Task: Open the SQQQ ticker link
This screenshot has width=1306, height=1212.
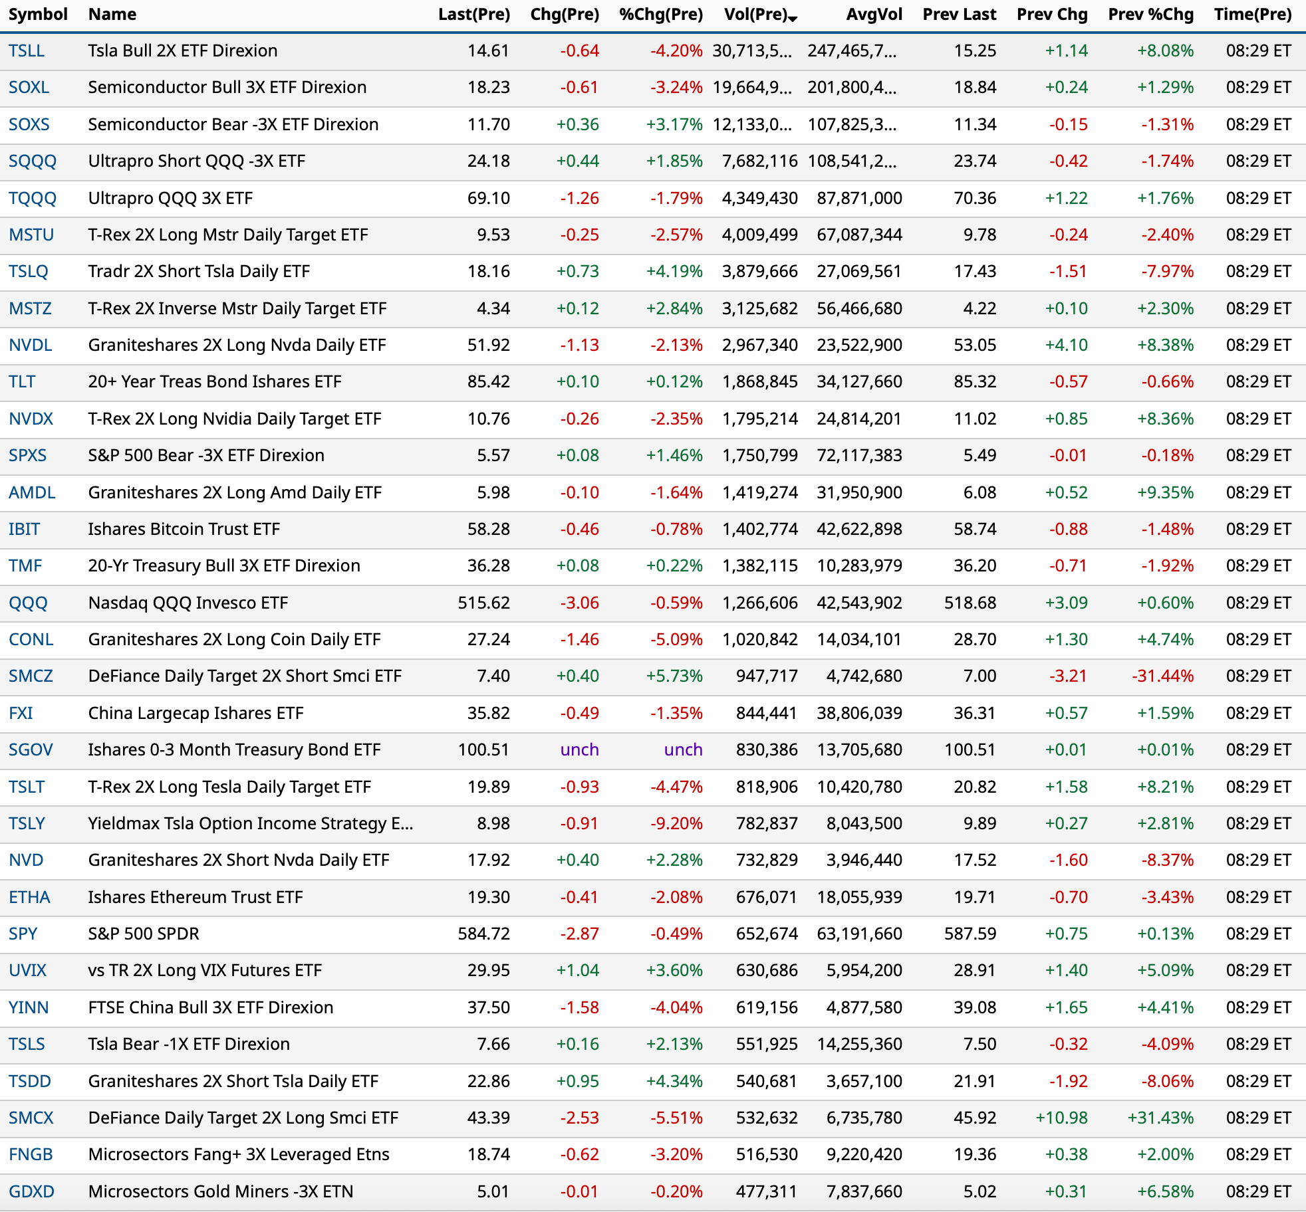Action: [33, 161]
